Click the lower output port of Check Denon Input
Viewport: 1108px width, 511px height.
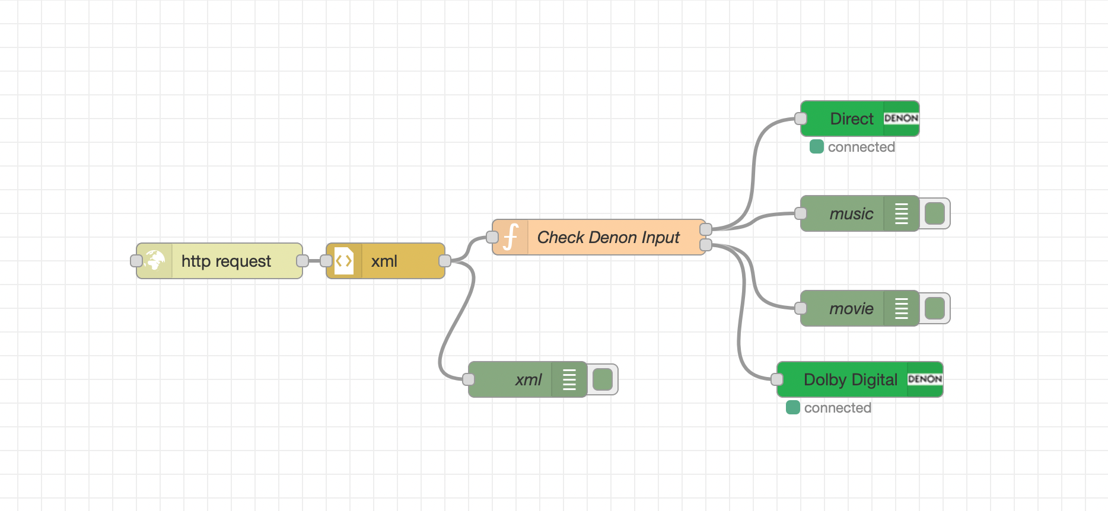pos(706,245)
